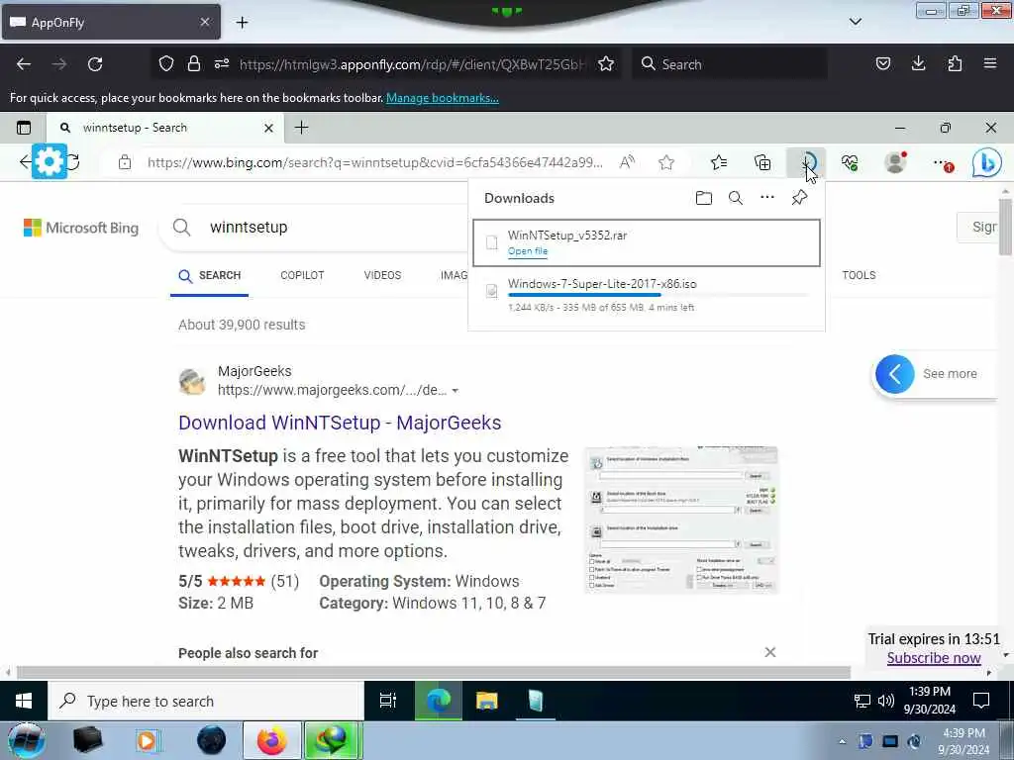Switch to COPILOT tab

(x=302, y=275)
